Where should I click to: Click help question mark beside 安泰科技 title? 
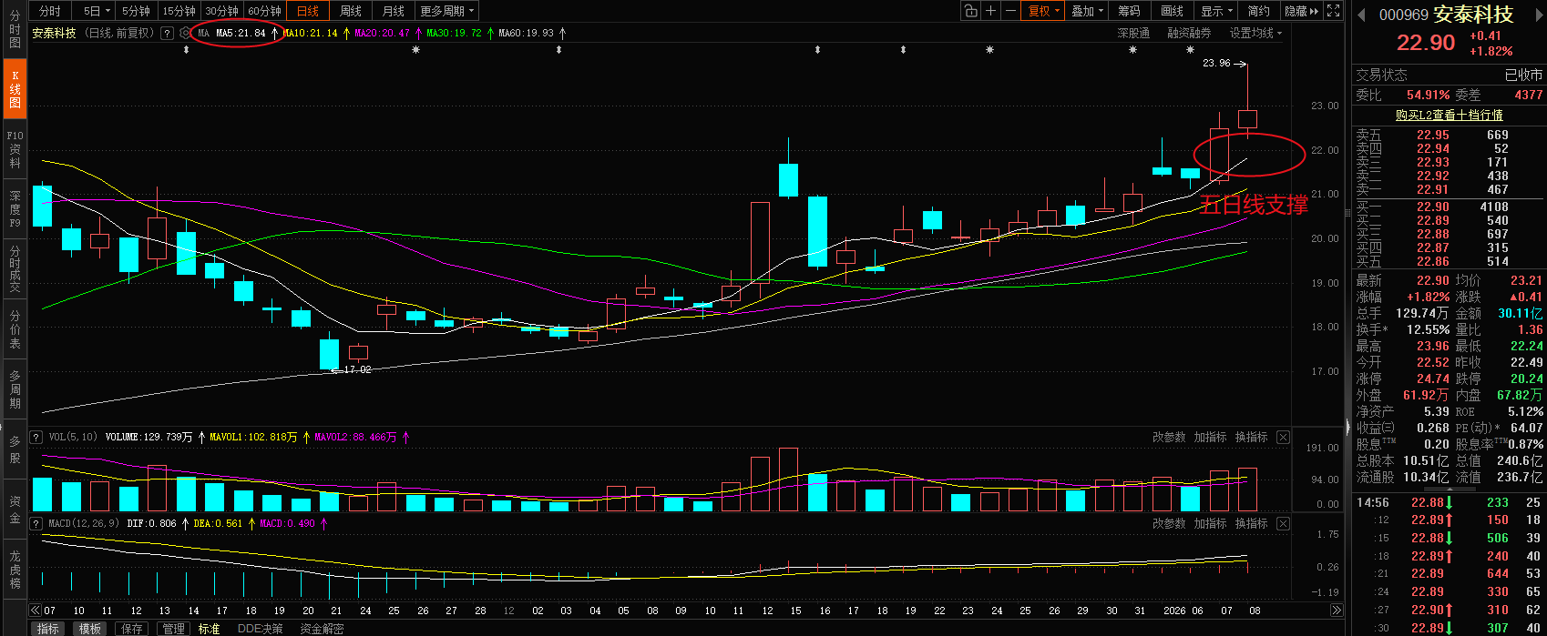point(167,33)
